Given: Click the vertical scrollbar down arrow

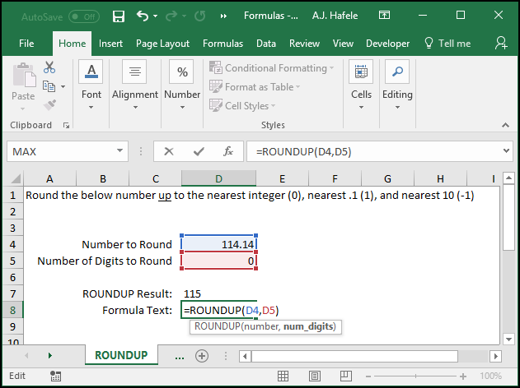Looking at the screenshot, I should coord(508,339).
